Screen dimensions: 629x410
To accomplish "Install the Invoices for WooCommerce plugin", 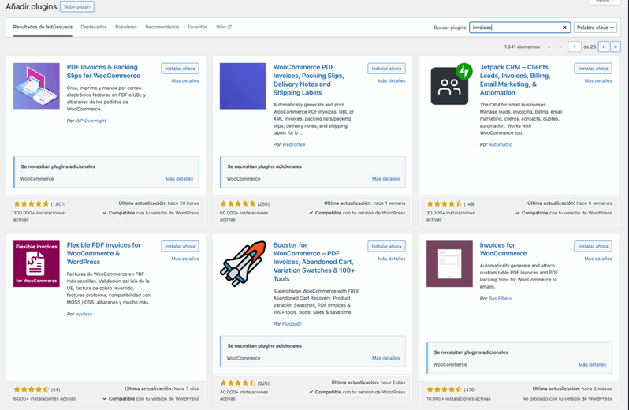I will tap(593, 246).
